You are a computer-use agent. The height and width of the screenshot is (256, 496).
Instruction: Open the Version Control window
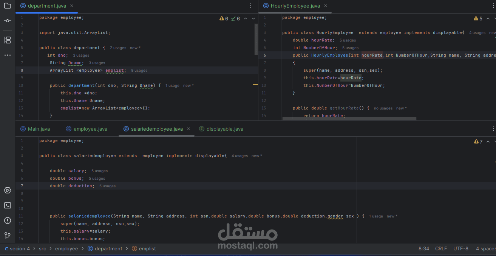coord(8,235)
